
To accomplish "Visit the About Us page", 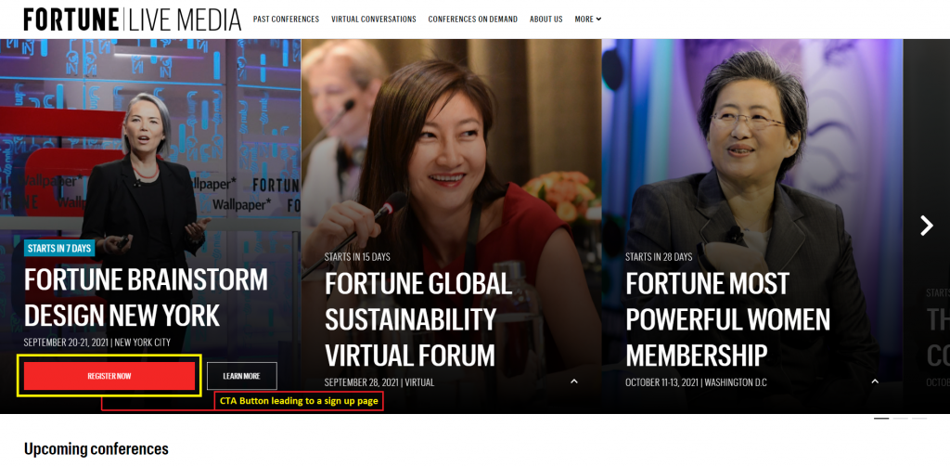I will coord(546,19).
